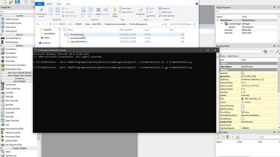Expand the Containers category
Image resolution: width=280 pixels, height=157 pixels.
coord(1,78)
